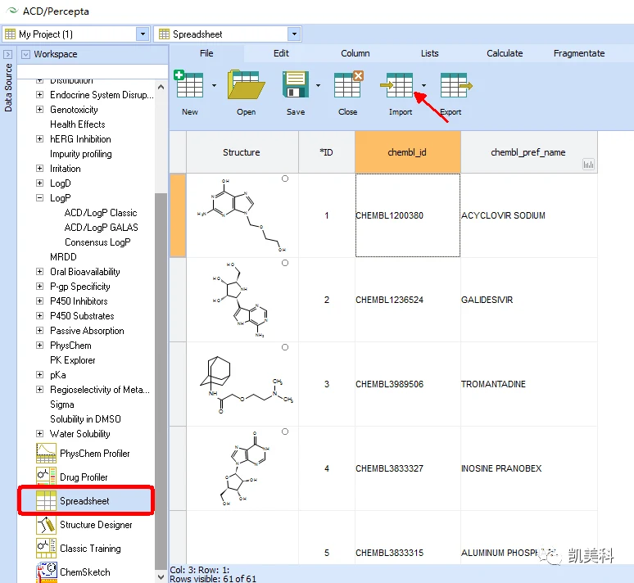Click the search field under Workspace
The height and width of the screenshot is (583, 634).
point(93,71)
